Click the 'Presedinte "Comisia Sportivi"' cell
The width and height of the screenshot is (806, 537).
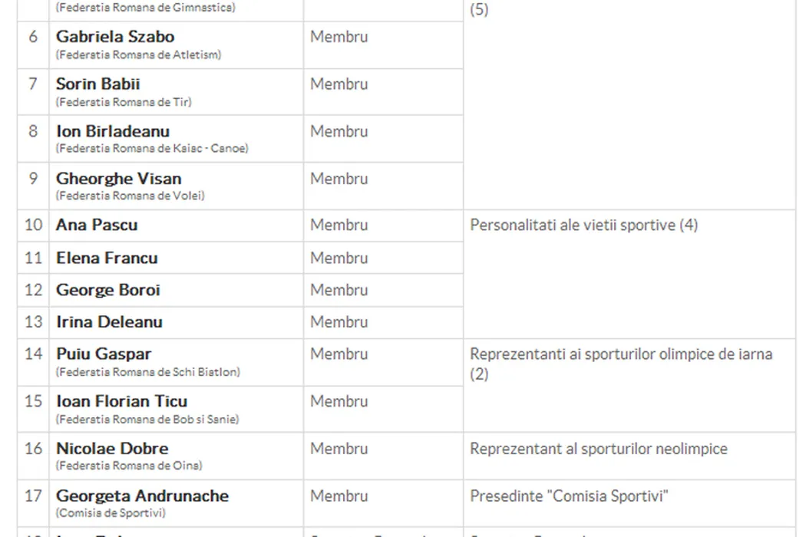570,496
